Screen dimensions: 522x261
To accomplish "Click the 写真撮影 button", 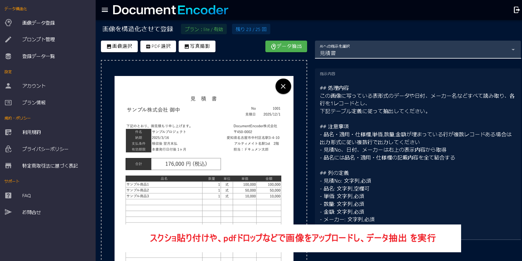I will tap(197, 46).
